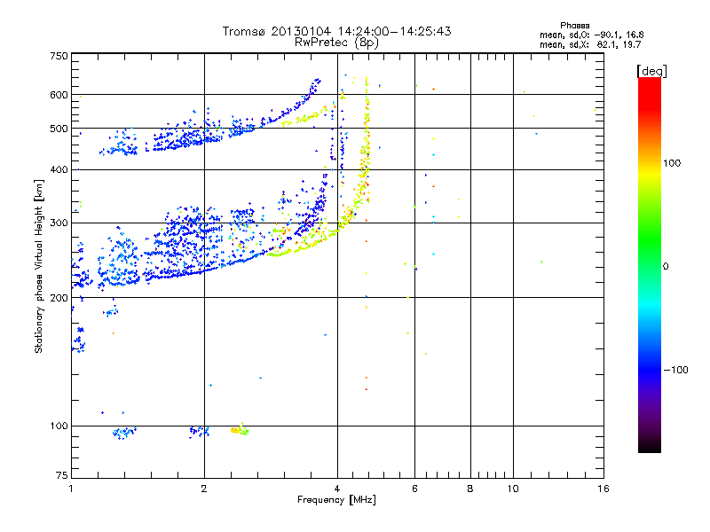This screenshot has width=710, height=532.
Task: Click y-axis tick label '400'
Action: (x=59, y=170)
